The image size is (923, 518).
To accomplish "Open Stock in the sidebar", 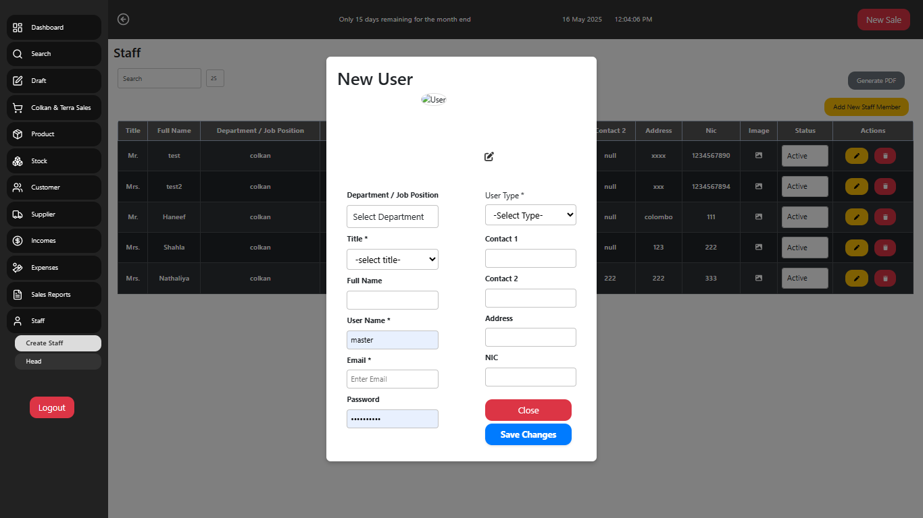I will (x=54, y=161).
